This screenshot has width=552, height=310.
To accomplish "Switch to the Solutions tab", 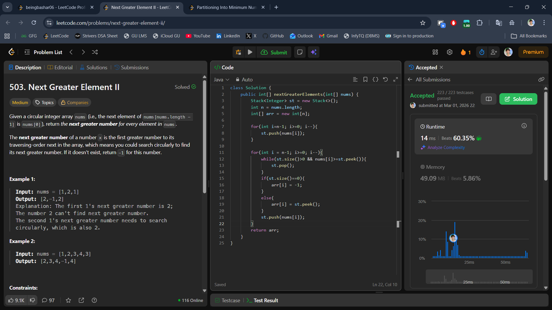I will pyautogui.click(x=93, y=67).
